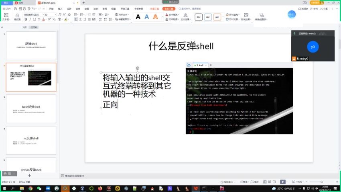The height and width of the screenshot is (192, 341).
Task: Expand the font color dropdown arrow
Action: point(46,19)
